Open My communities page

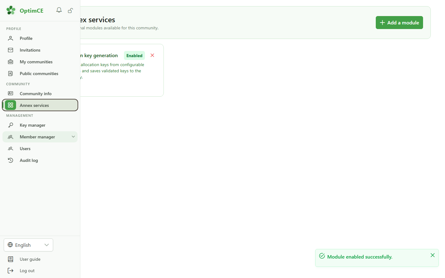click(40, 62)
